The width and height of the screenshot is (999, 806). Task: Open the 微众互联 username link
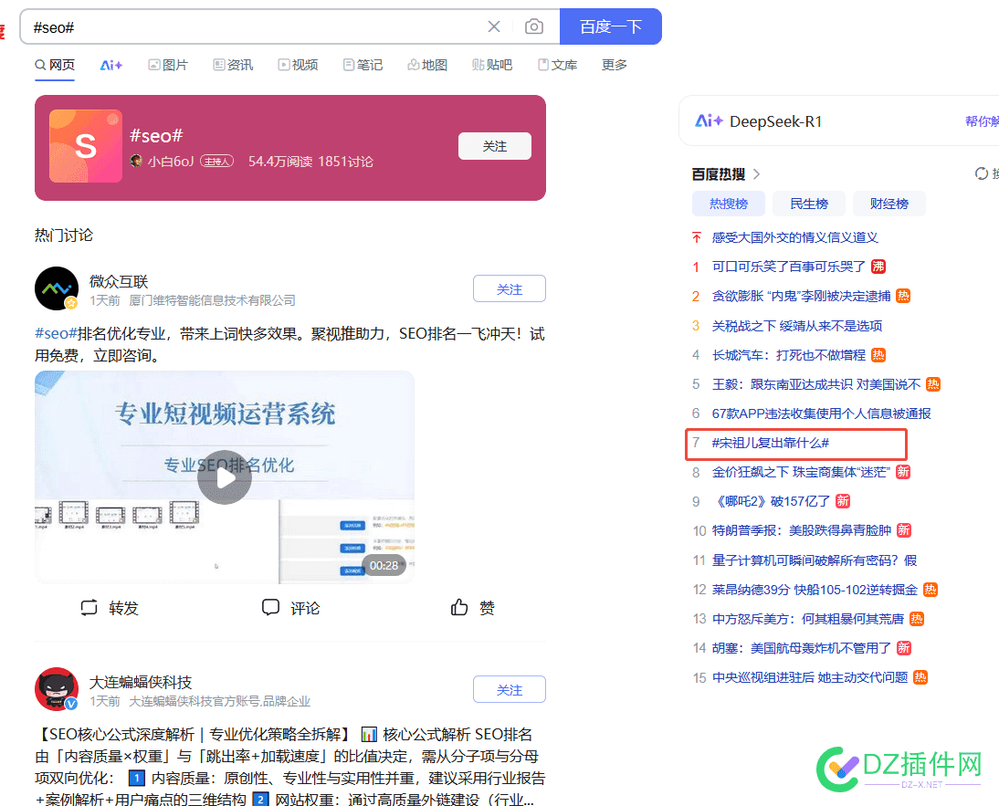click(x=119, y=281)
